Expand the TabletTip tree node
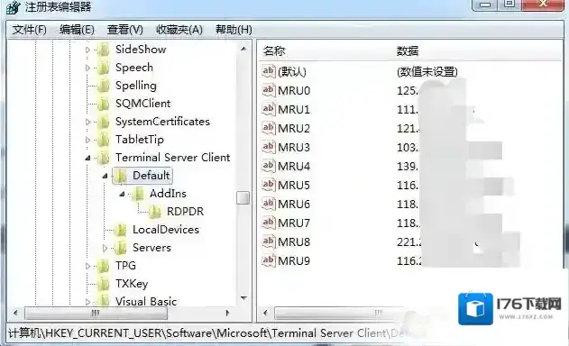 click(87, 140)
